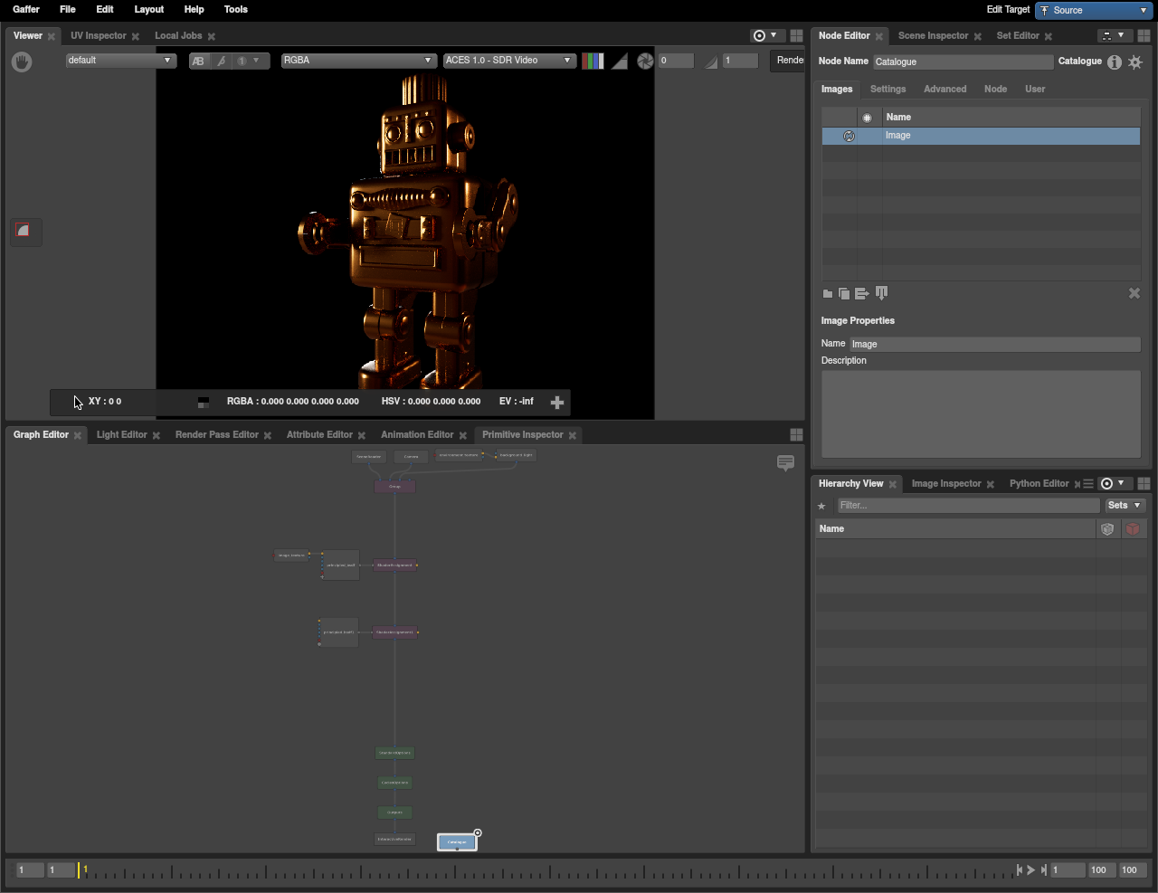Click the Hierarchy View list options icon
The image size is (1158, 893).
(1088, 484)
